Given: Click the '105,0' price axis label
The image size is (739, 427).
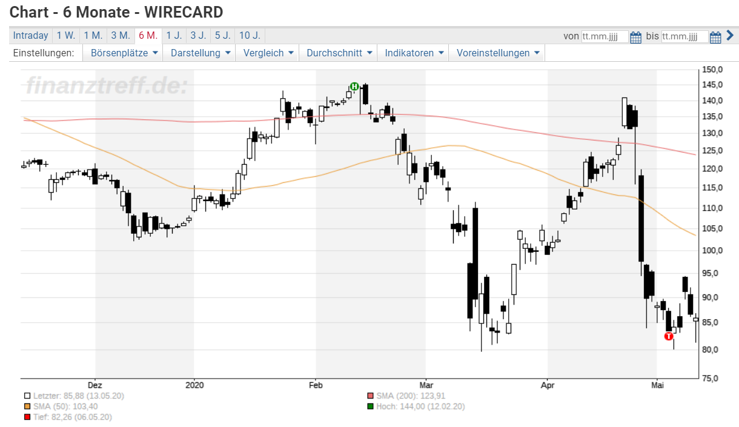Looking at the screenshot, I should point(713,229).
